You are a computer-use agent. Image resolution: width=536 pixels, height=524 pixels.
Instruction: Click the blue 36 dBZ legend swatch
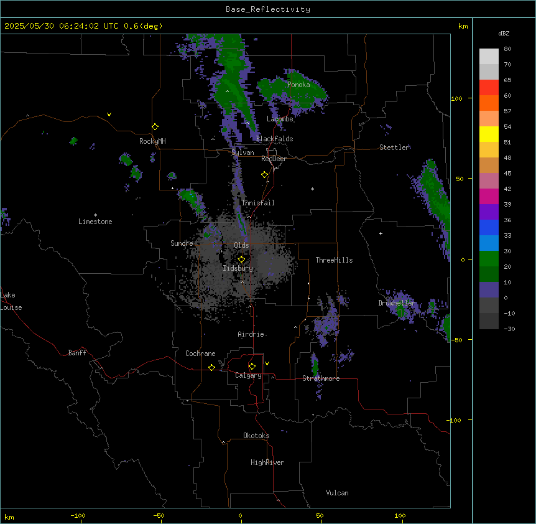point(489,227)
